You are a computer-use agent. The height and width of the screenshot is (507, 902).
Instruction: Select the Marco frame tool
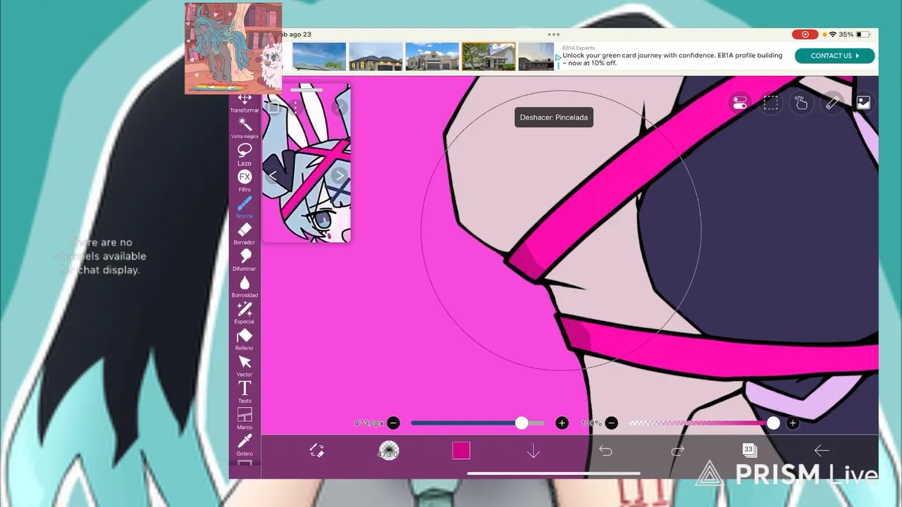245,418
